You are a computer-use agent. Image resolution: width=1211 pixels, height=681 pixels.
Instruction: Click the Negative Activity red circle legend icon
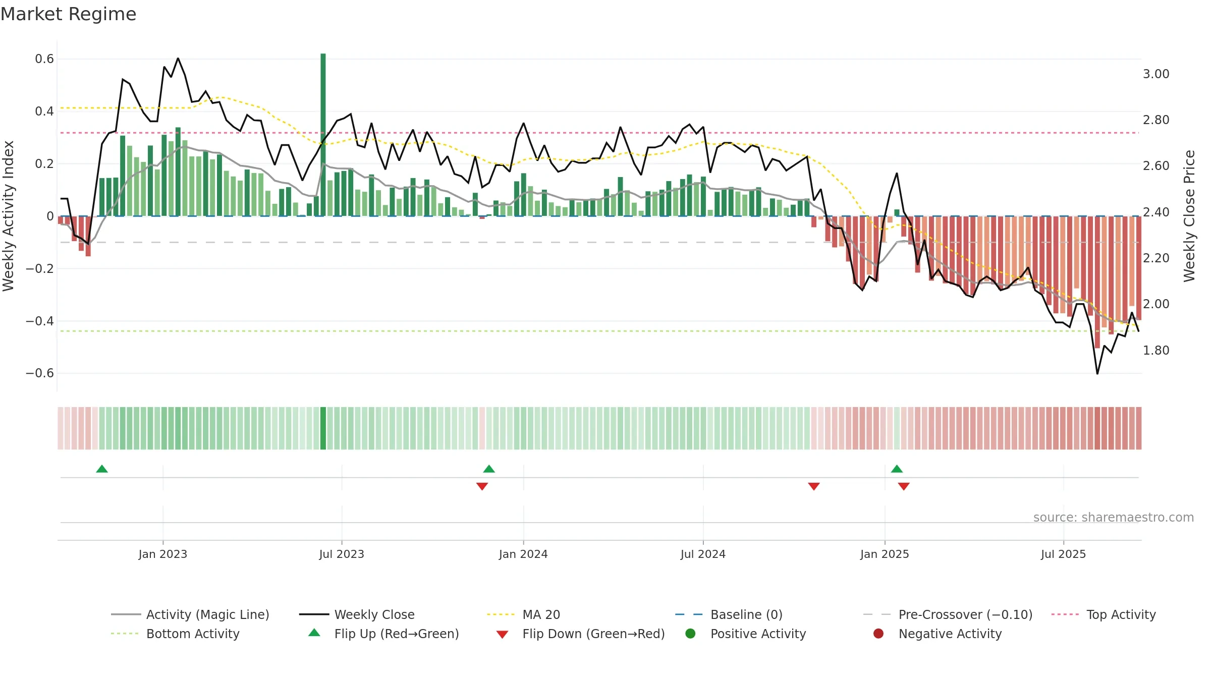(878, 634)
